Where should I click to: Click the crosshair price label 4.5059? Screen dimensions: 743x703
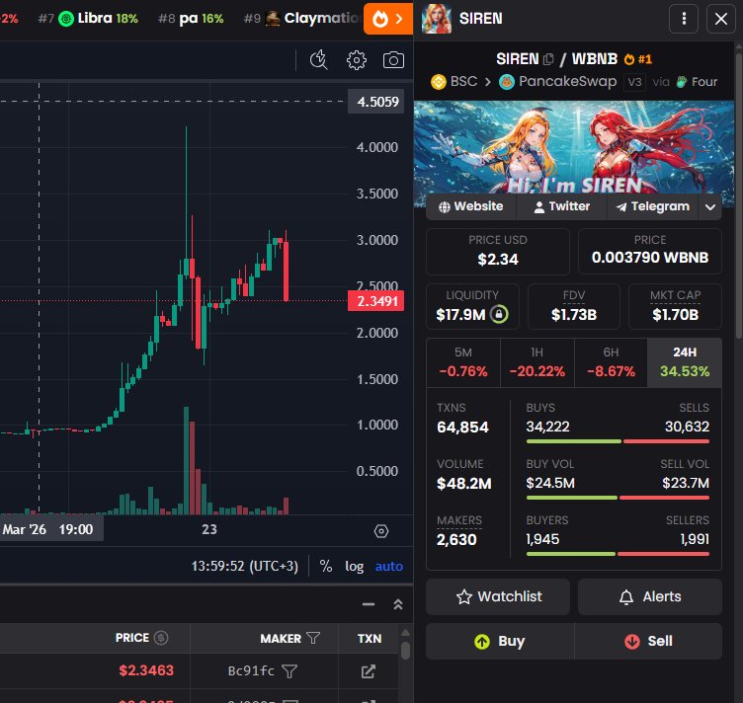(x=375, y=102)
